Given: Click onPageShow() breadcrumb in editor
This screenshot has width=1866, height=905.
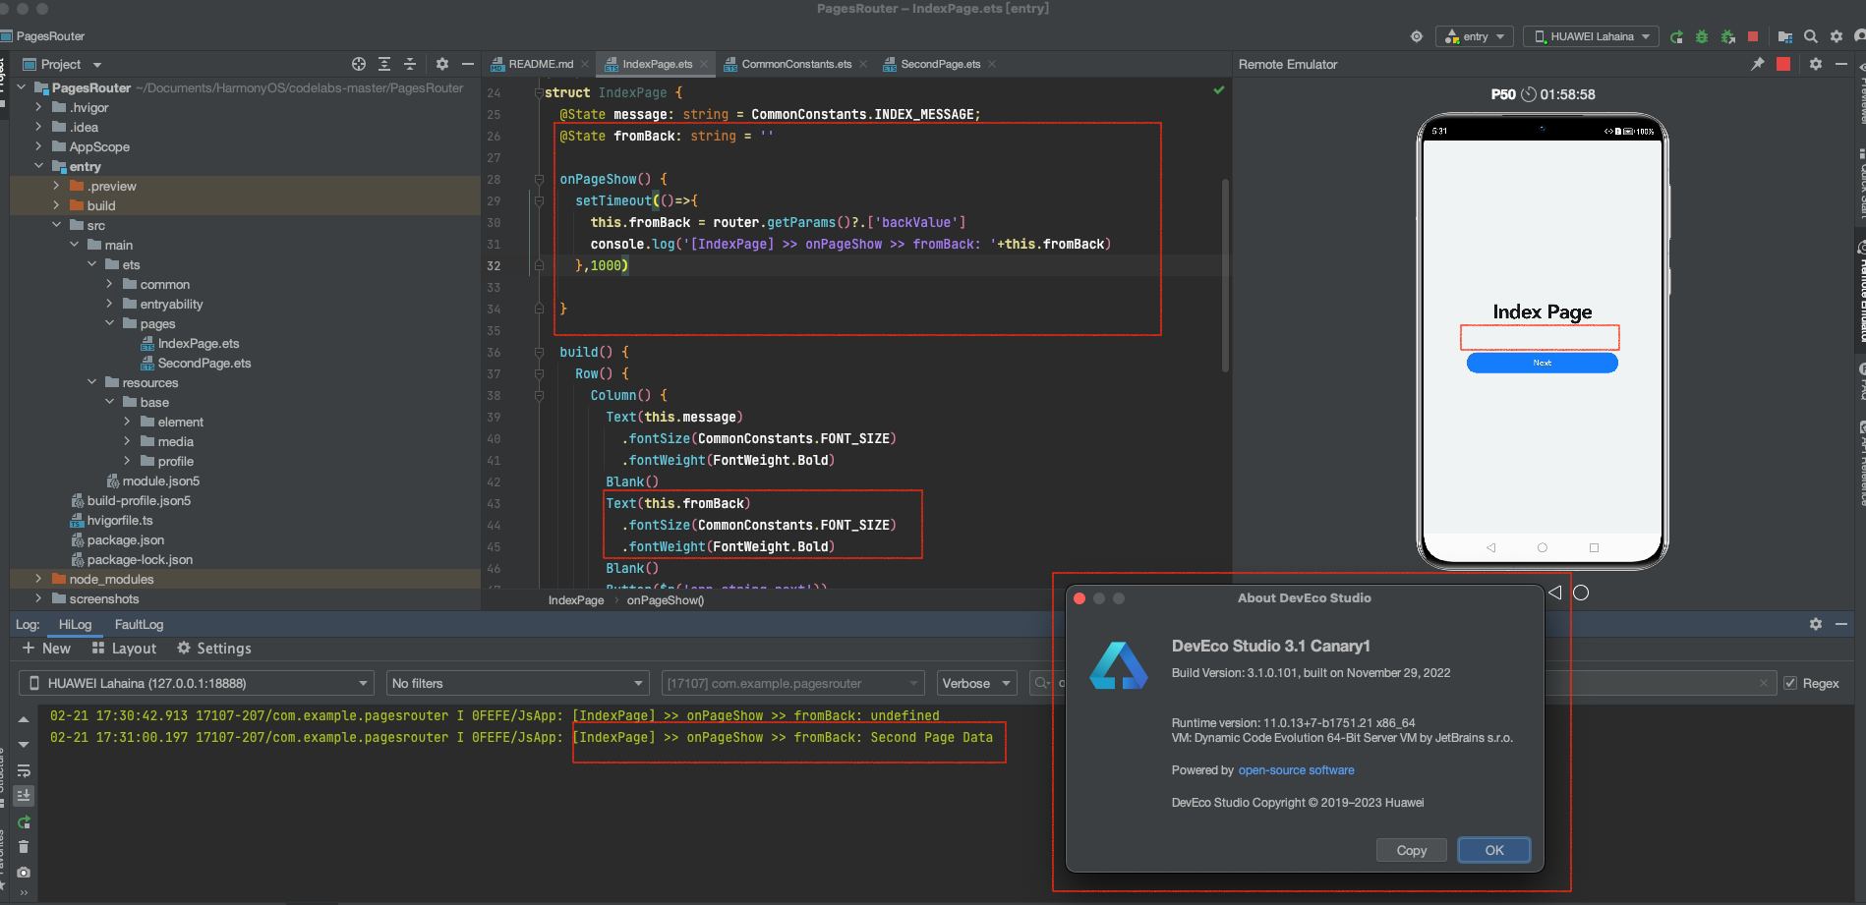Looking at the screenshot, I should coord(666,600).
